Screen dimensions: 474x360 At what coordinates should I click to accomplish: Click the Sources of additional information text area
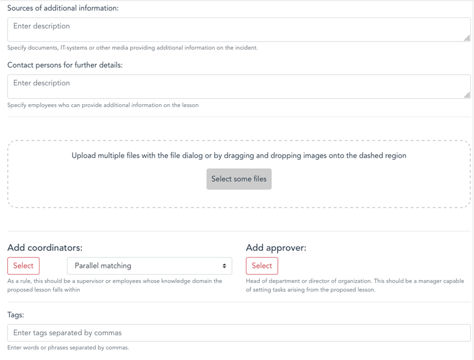tap(239, 30)
